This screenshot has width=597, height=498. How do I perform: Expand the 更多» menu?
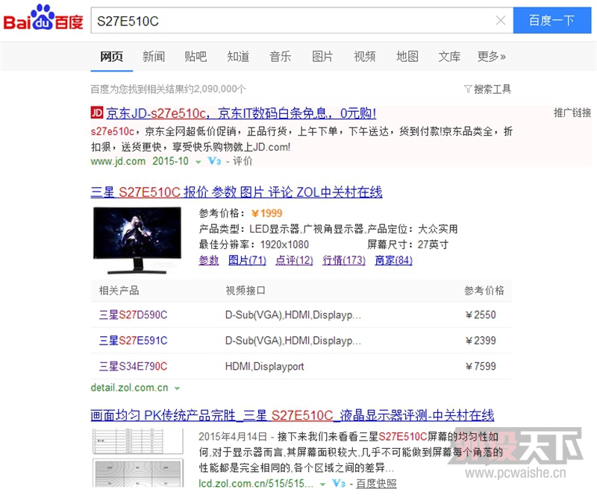[x=492, y=57]
